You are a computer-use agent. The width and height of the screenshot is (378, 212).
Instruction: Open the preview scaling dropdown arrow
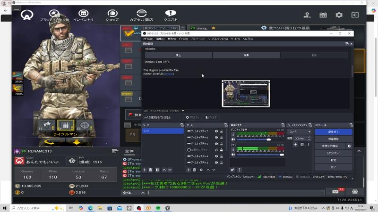click(183, 111)
